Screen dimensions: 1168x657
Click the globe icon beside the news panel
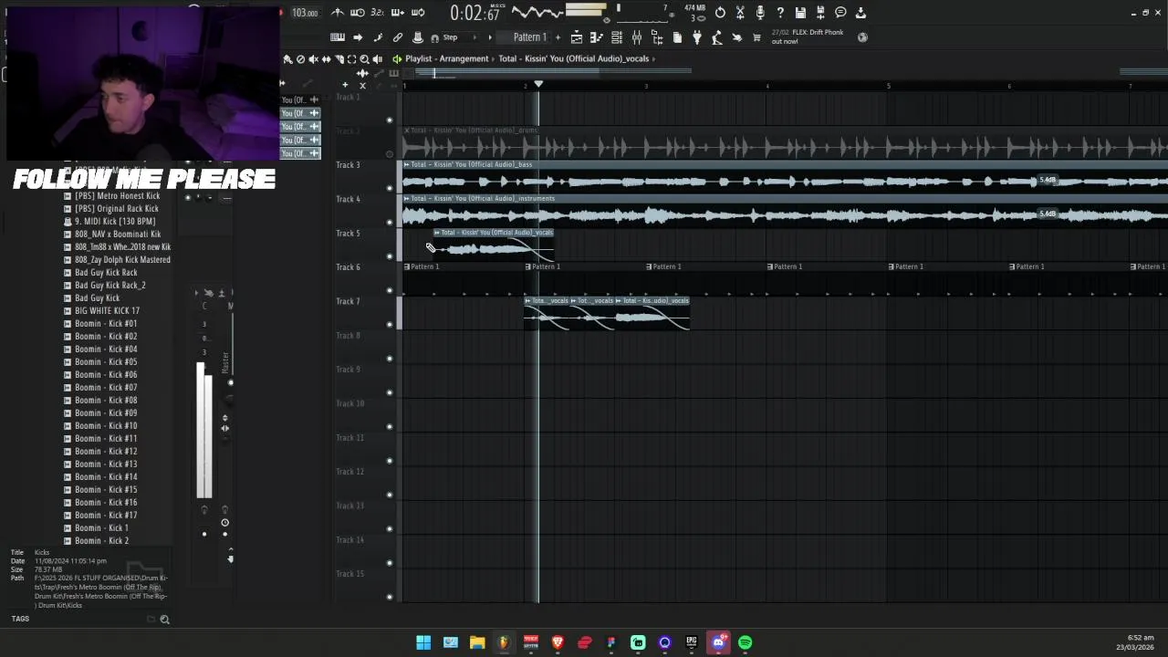(863, 37)
